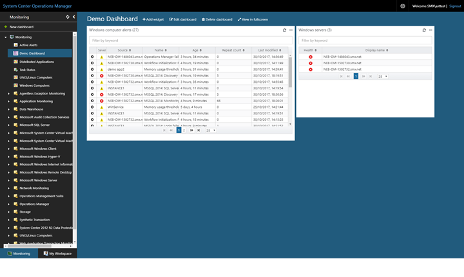464x277 pixels.
Task: Expand Microsoft Windows Client folder
Action: (x=8, y=149)
